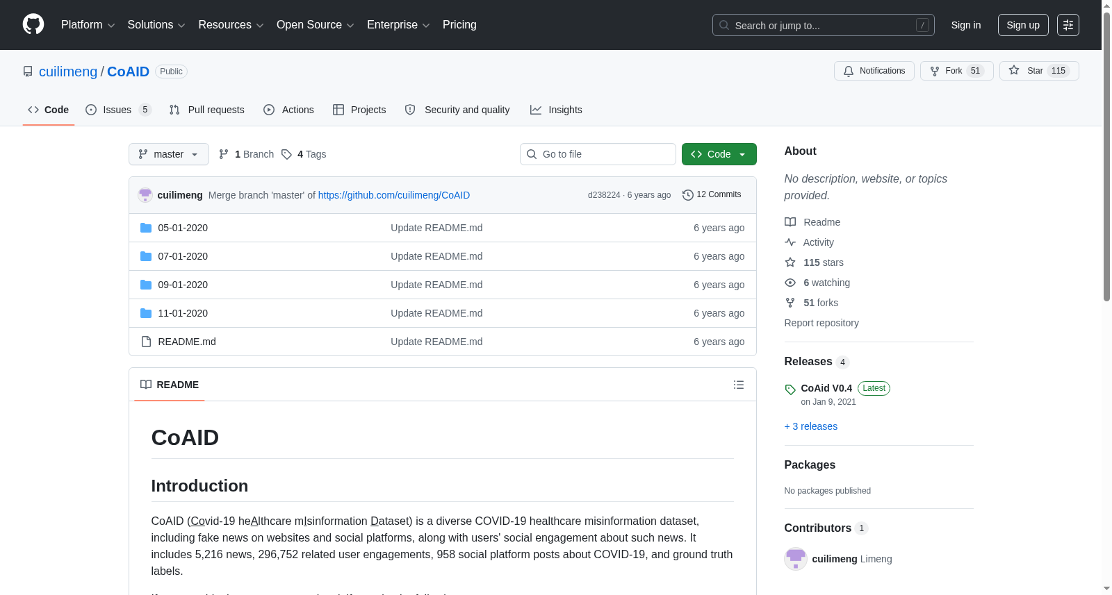Expand the Solutions menu
Viewport: 1112px width, 595px height.
[x=156, y=25]
